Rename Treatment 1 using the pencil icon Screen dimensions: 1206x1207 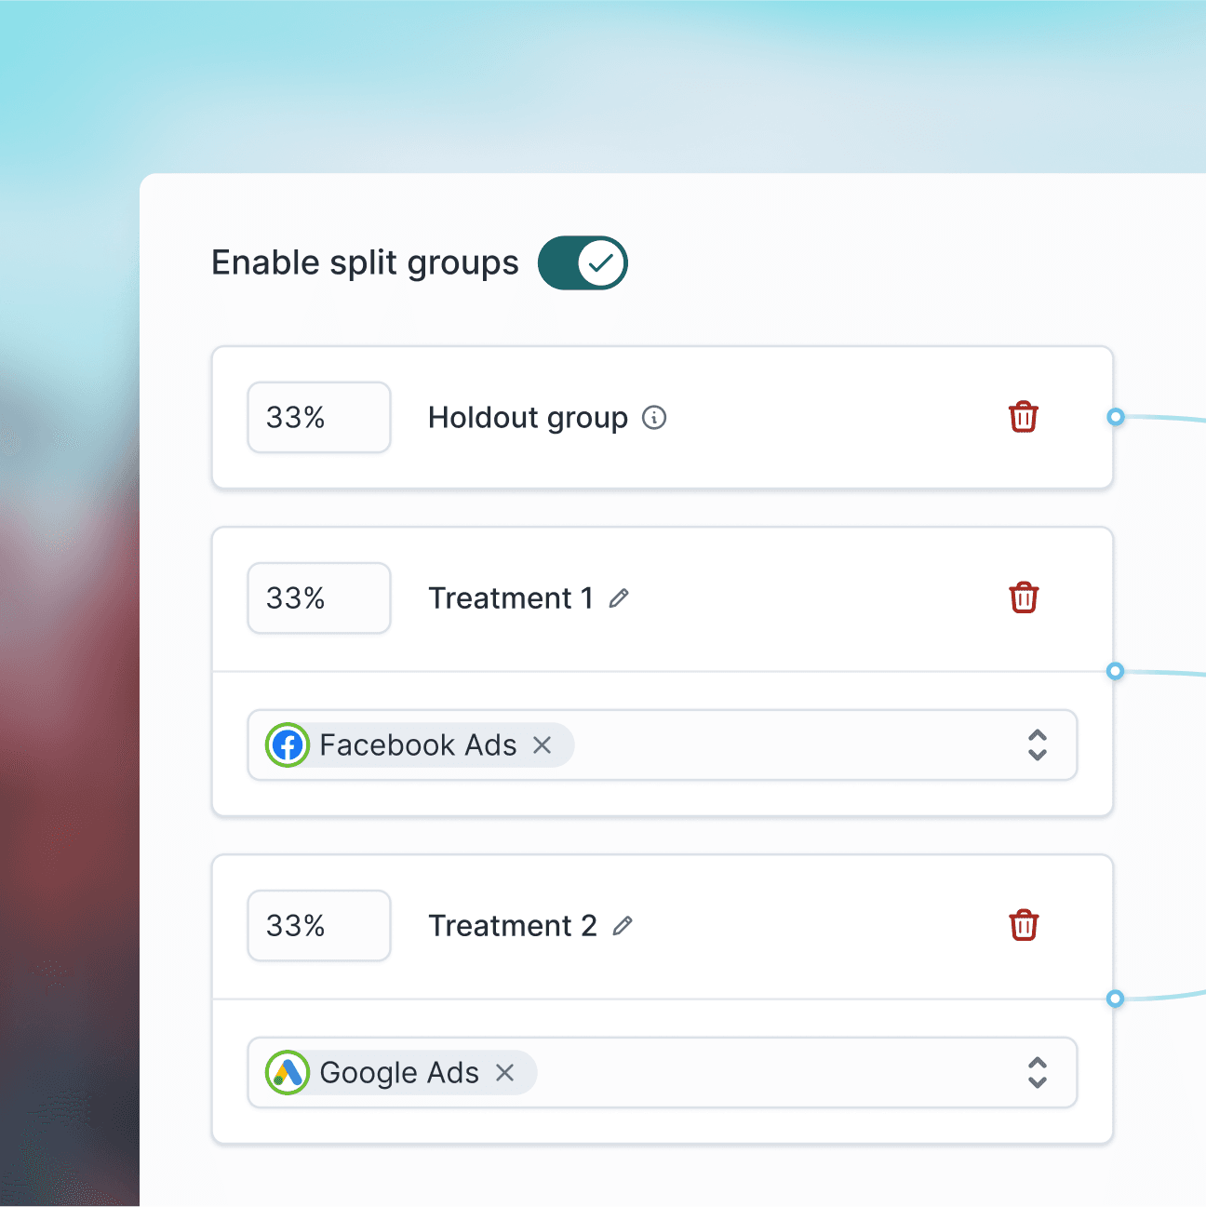click(x=619, y=598)
